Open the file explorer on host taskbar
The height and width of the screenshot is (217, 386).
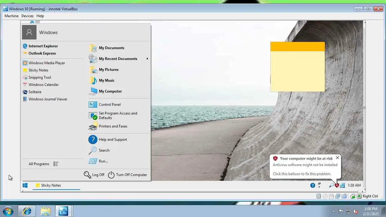pyautogui.click(x=46, y=211)
